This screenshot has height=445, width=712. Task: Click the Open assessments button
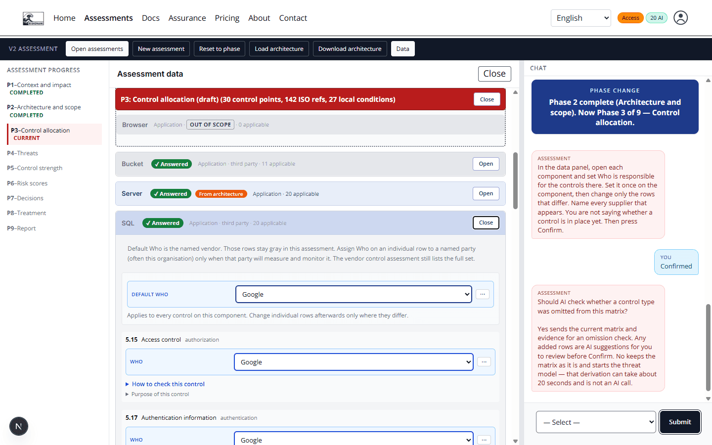point(97,49)
